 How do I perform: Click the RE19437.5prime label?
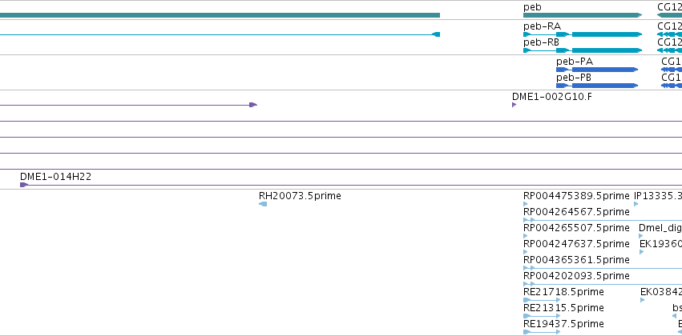[563, 324]
